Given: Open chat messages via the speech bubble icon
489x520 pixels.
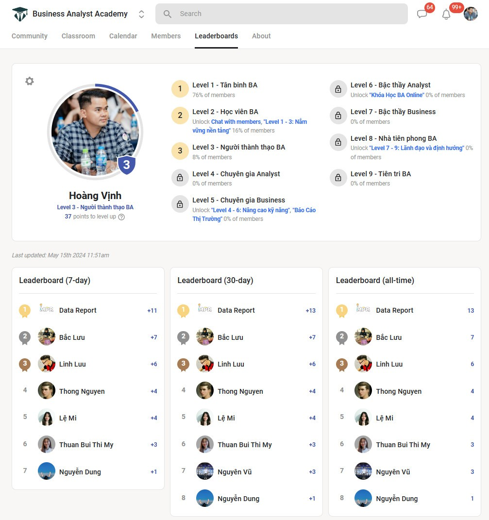Looking at the screenshot, I should 422,14.
